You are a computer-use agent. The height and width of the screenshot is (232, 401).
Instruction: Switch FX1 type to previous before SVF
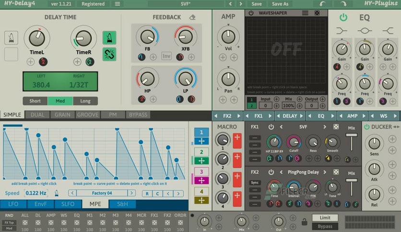click(281, 127)
